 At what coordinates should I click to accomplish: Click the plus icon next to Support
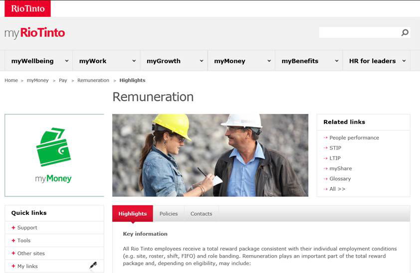click(13, 228)
